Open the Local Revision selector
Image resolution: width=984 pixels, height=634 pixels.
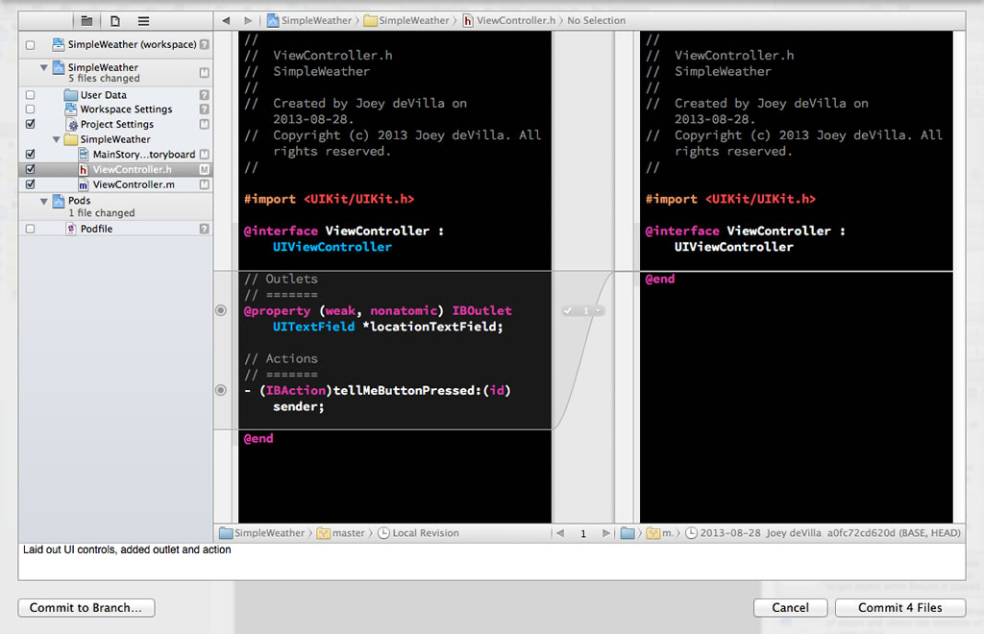[x=419, y=533]
